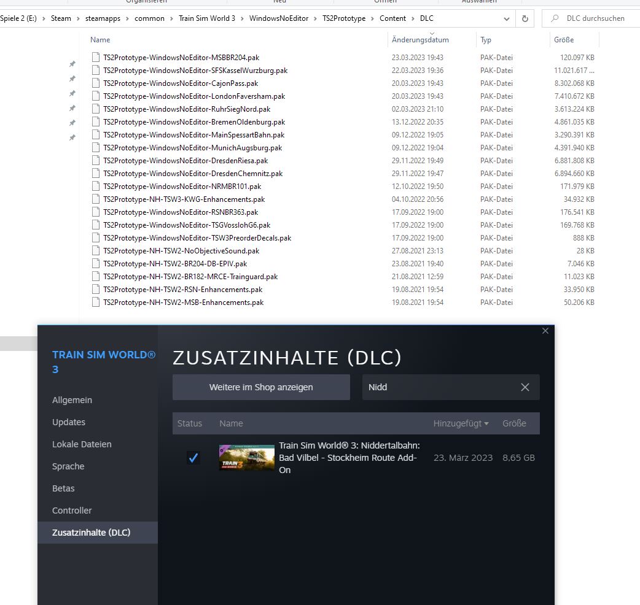Click Weitere im Shop anzeigen button

coord(261,387)
